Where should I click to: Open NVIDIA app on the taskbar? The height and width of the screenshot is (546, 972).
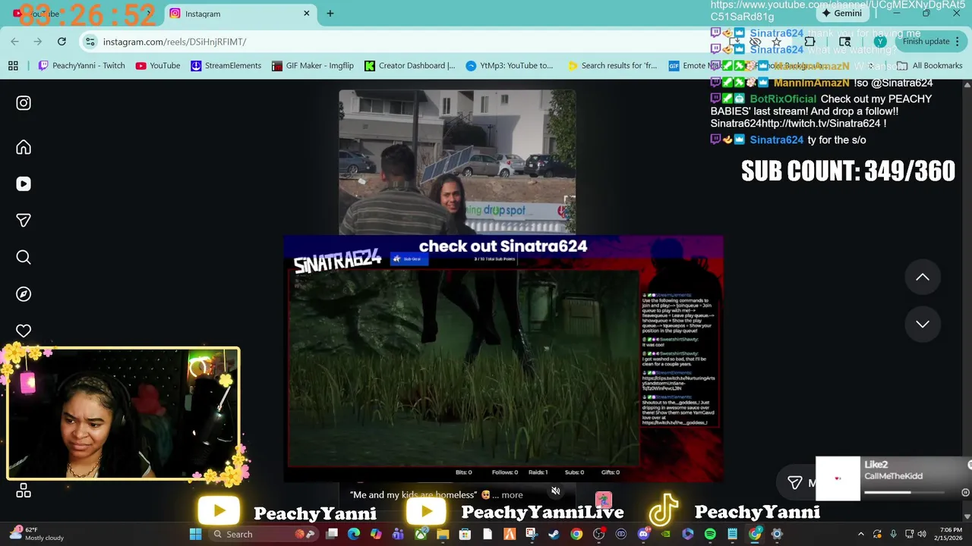(x=665, y=535)
